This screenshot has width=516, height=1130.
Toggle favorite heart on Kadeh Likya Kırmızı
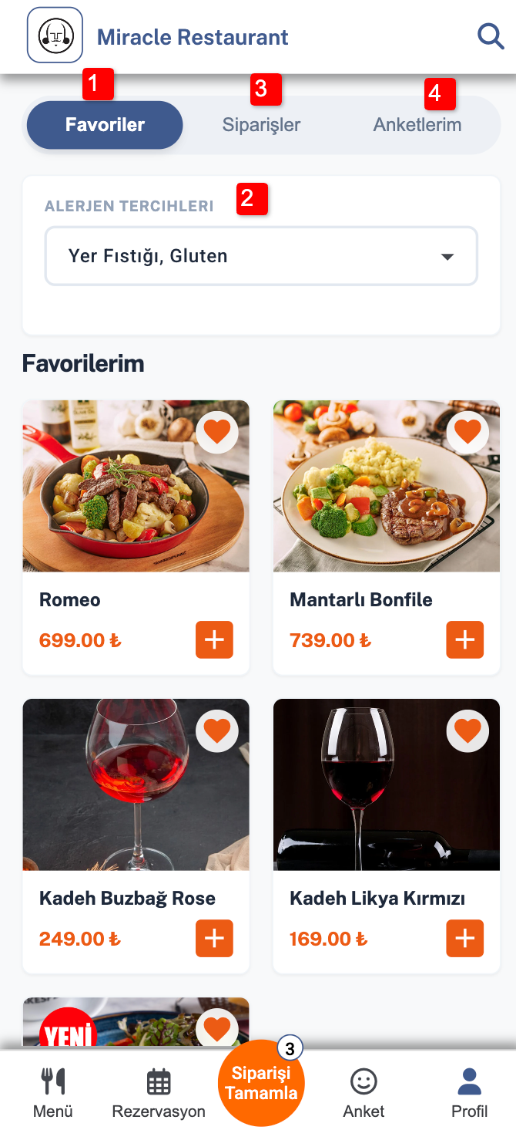coord(468,730)
